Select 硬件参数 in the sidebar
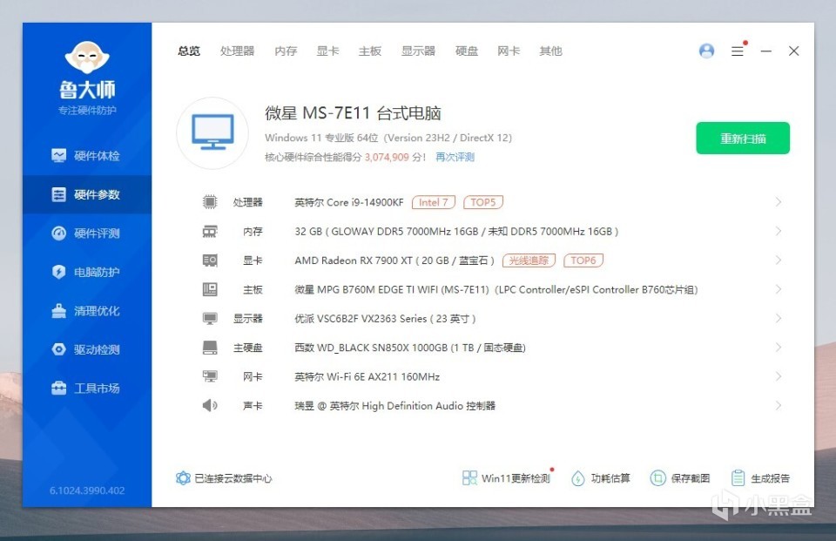 tap(86, 194)
